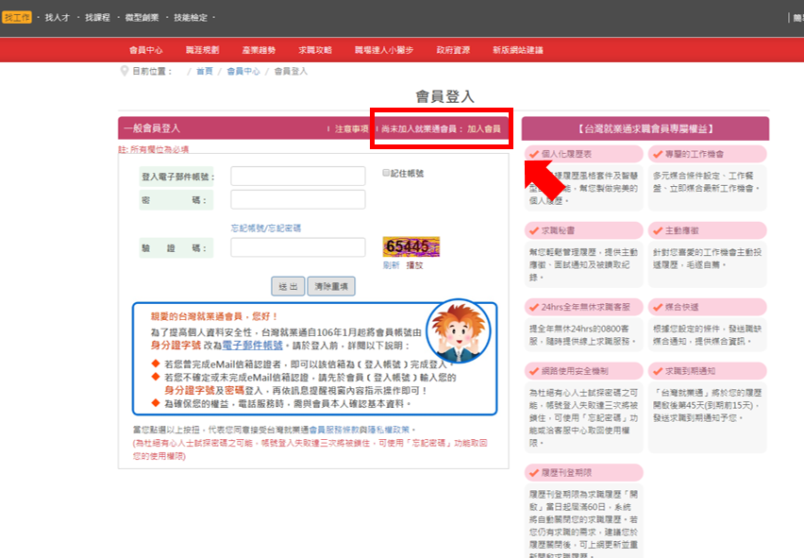
Task: Focus the 登入電子郵件帳號 input field
Action: [x=298, y=176]
